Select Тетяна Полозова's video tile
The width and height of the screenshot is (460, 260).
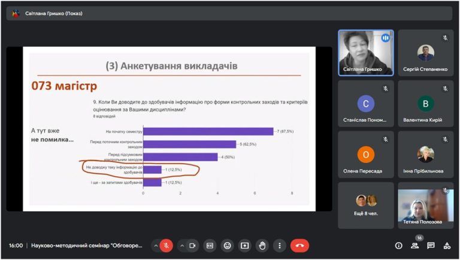[x=426, y=205]
